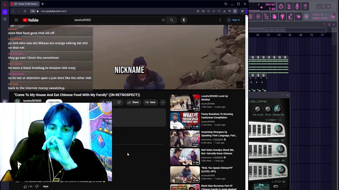Clear the YouTube search box text
Screen dimensions: 339x190
[x=163, y=20]
